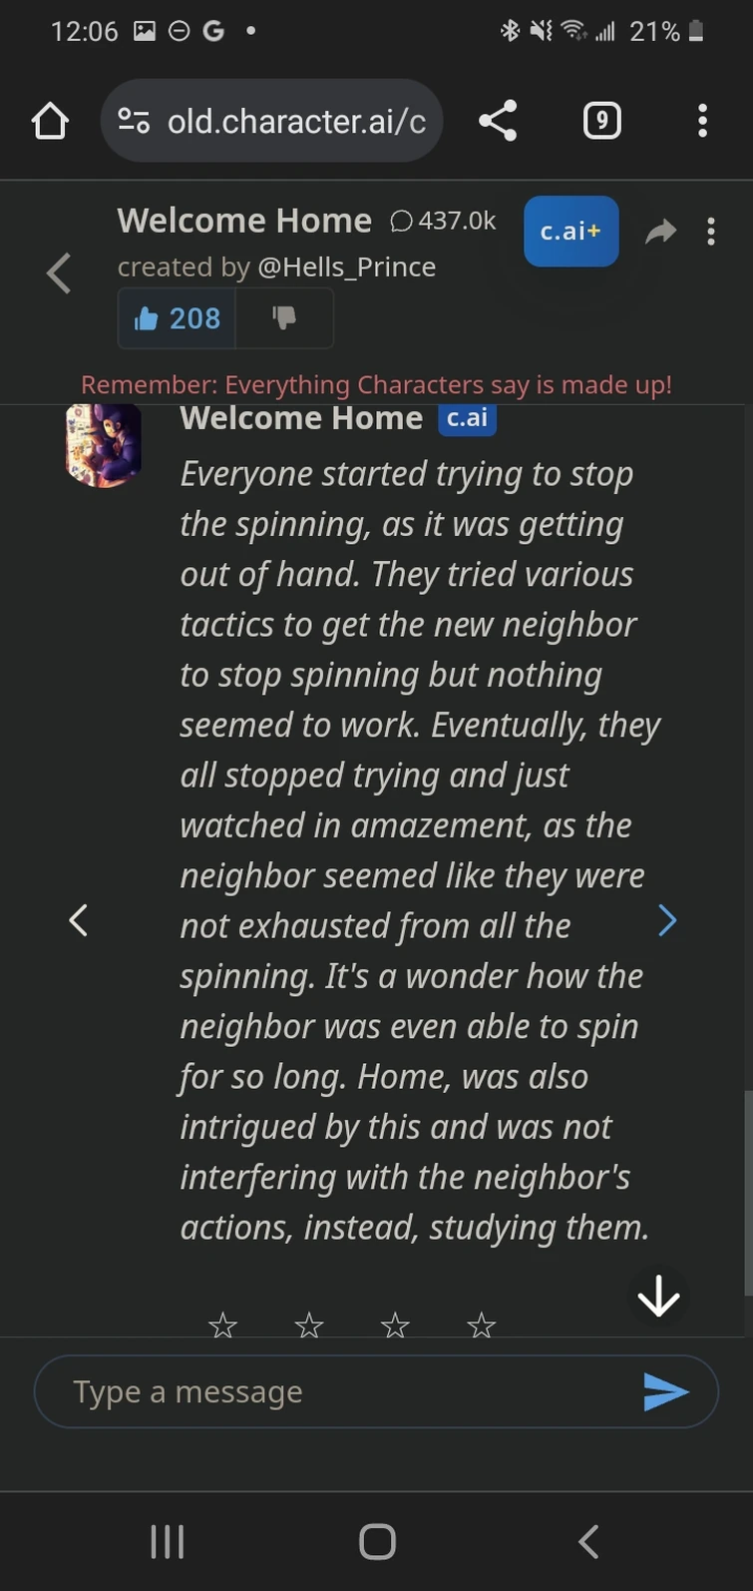
Task: Tap the browser share icon
Action: (498, 121)
